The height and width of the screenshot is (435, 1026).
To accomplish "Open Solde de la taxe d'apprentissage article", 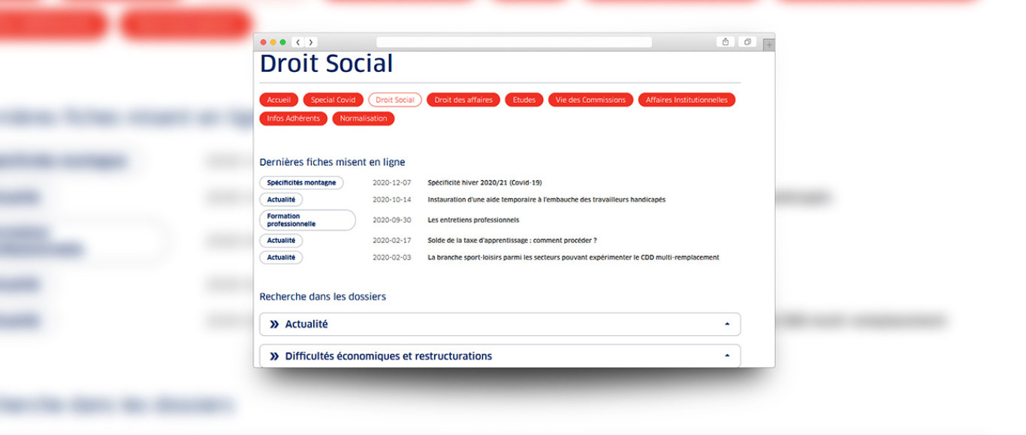I will pyautogui.click(x=512, y=241).
